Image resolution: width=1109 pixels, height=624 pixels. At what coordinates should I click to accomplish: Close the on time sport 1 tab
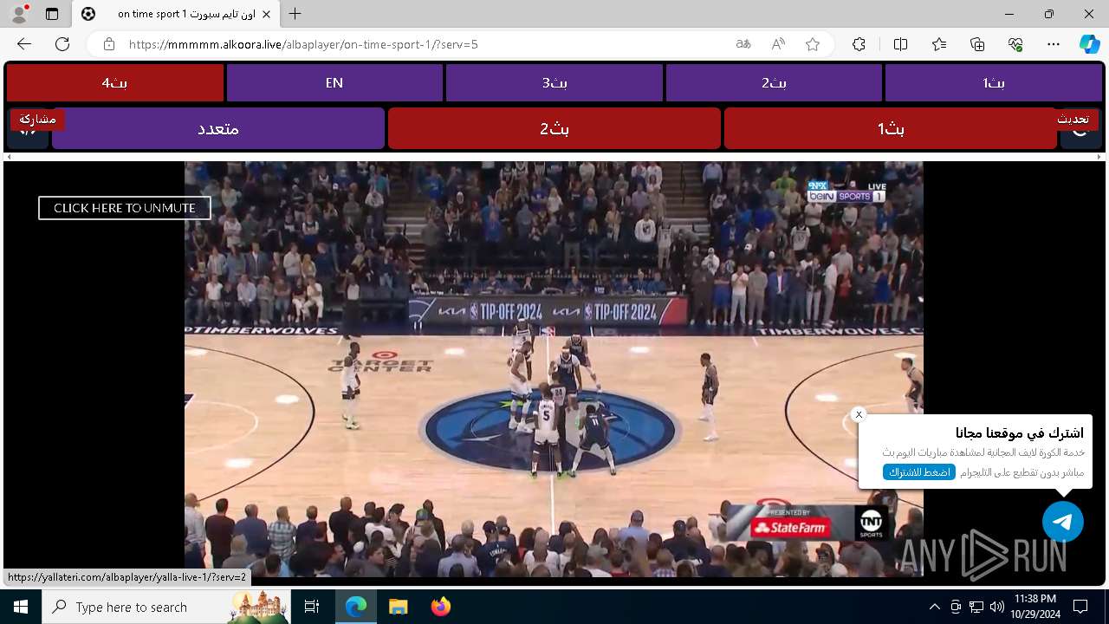point(267,14)
